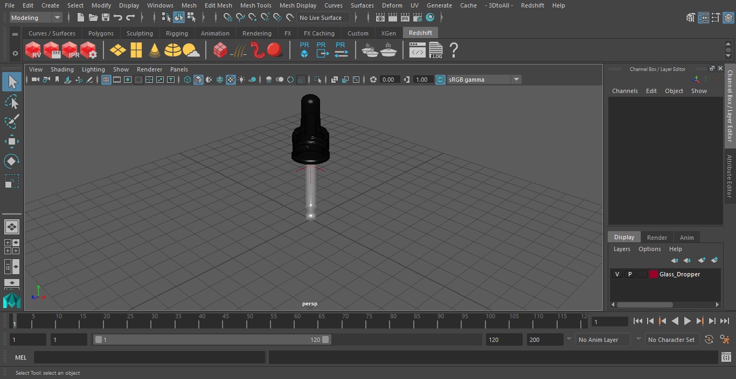Open the No Live Surface field

point(323,18)
